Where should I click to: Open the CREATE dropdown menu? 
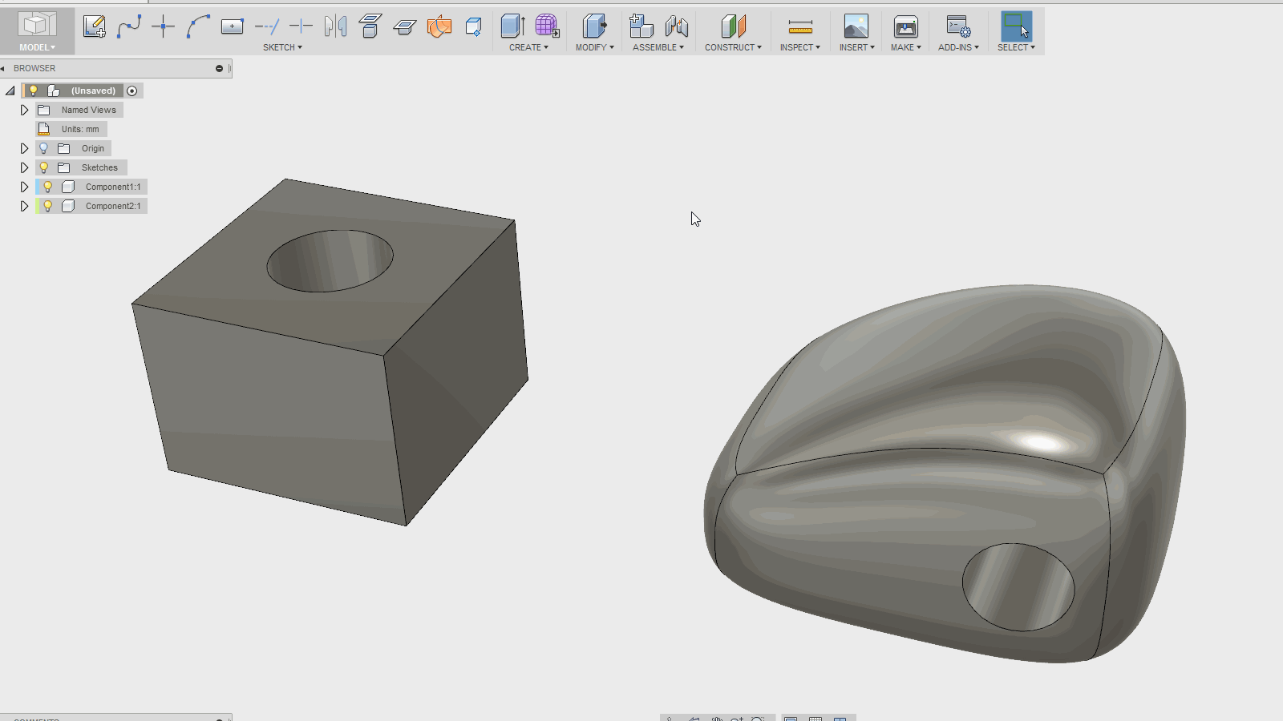528,47
